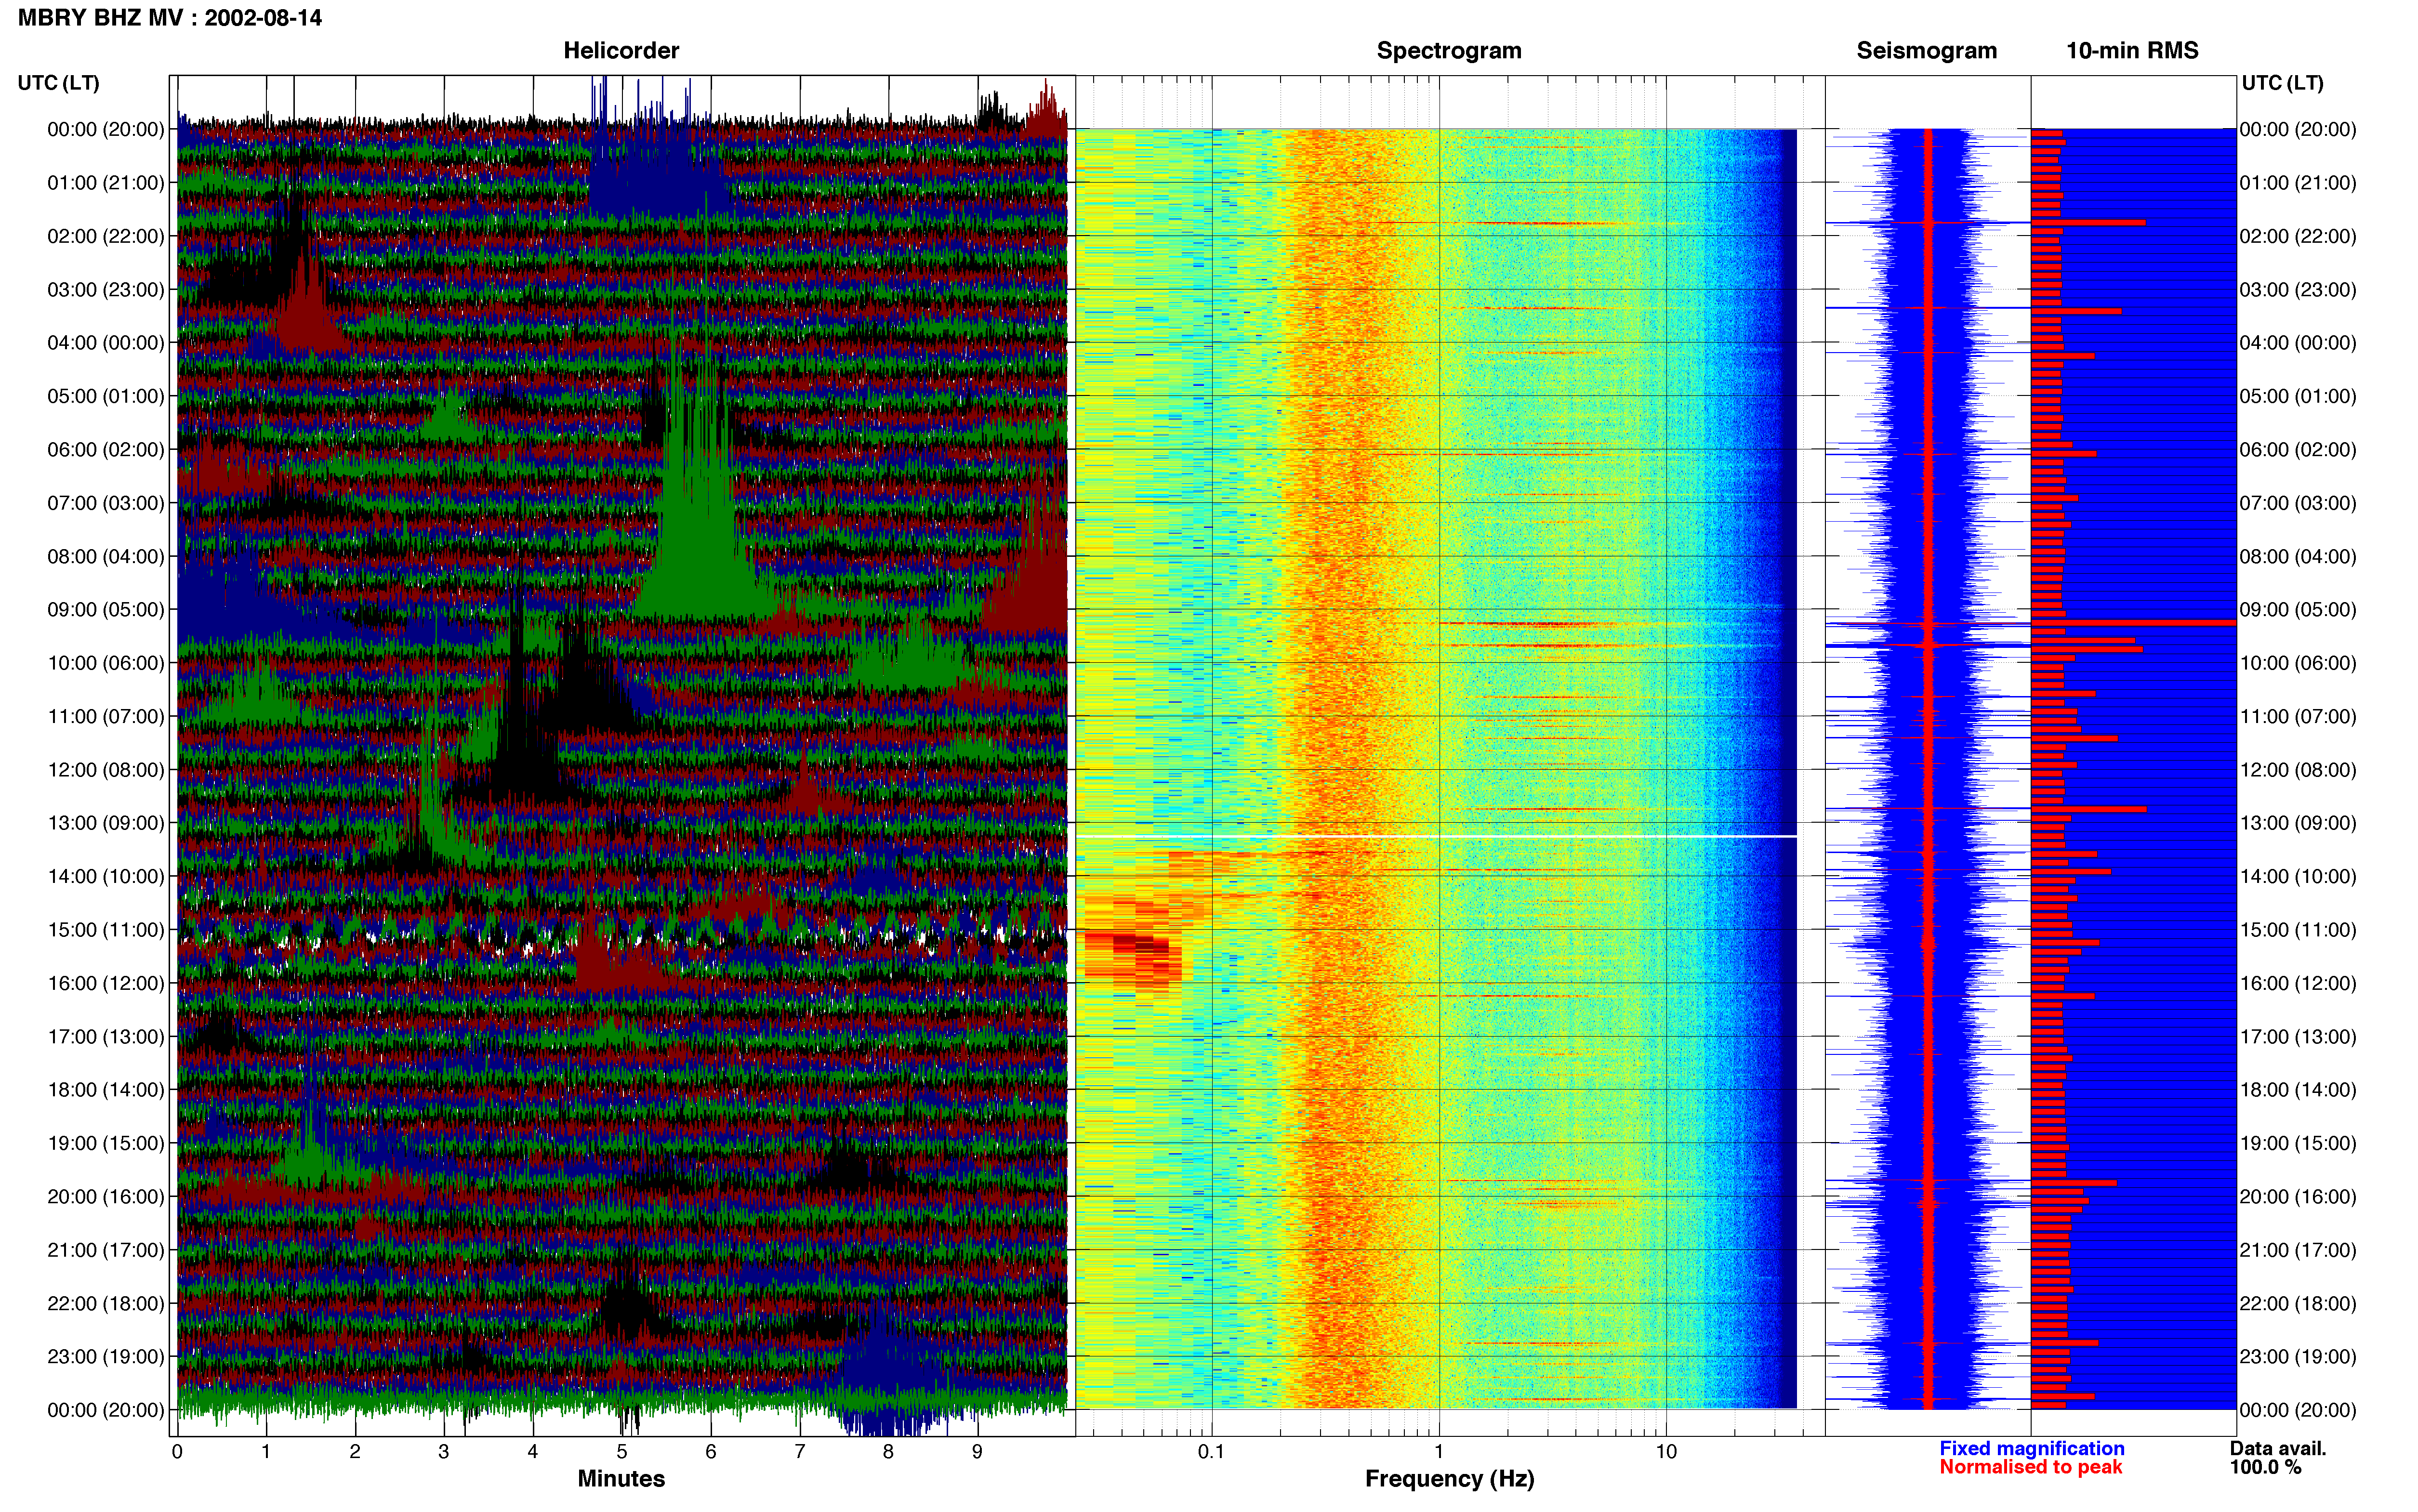Click right-side time label '02:00 (22:00)'

click(2298, 236)
